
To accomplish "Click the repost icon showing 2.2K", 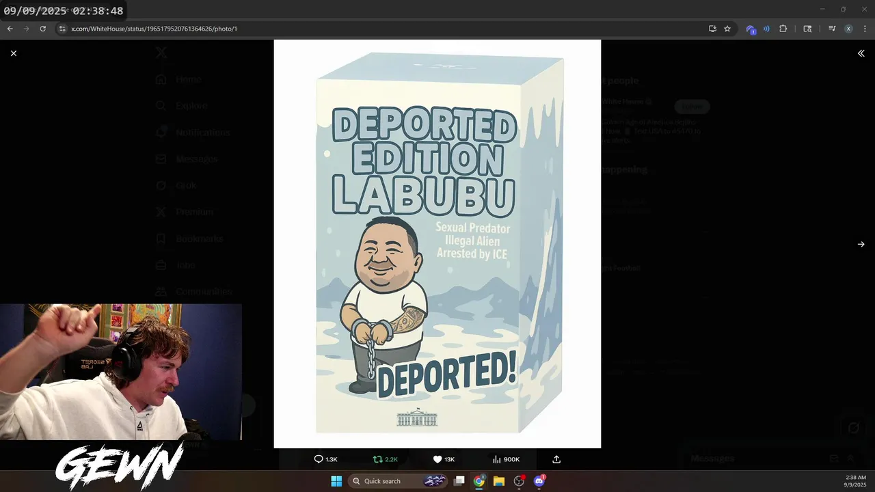I will click(x=385, y=459).
